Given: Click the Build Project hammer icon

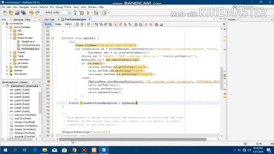Looking at the screenshot, I should point(75,12).
